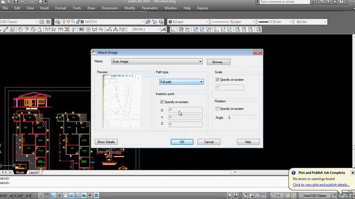Open the ByColor plot style dropdown
This screenshot has width=355, height=199.
[311, 22]
